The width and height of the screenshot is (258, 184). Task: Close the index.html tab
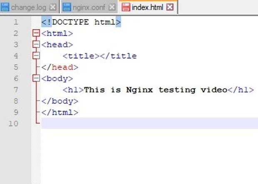(x=170, y=7)
